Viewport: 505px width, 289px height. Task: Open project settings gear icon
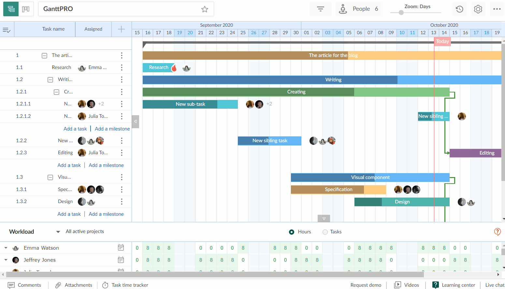pyautogui.click(x=478, y=9)
